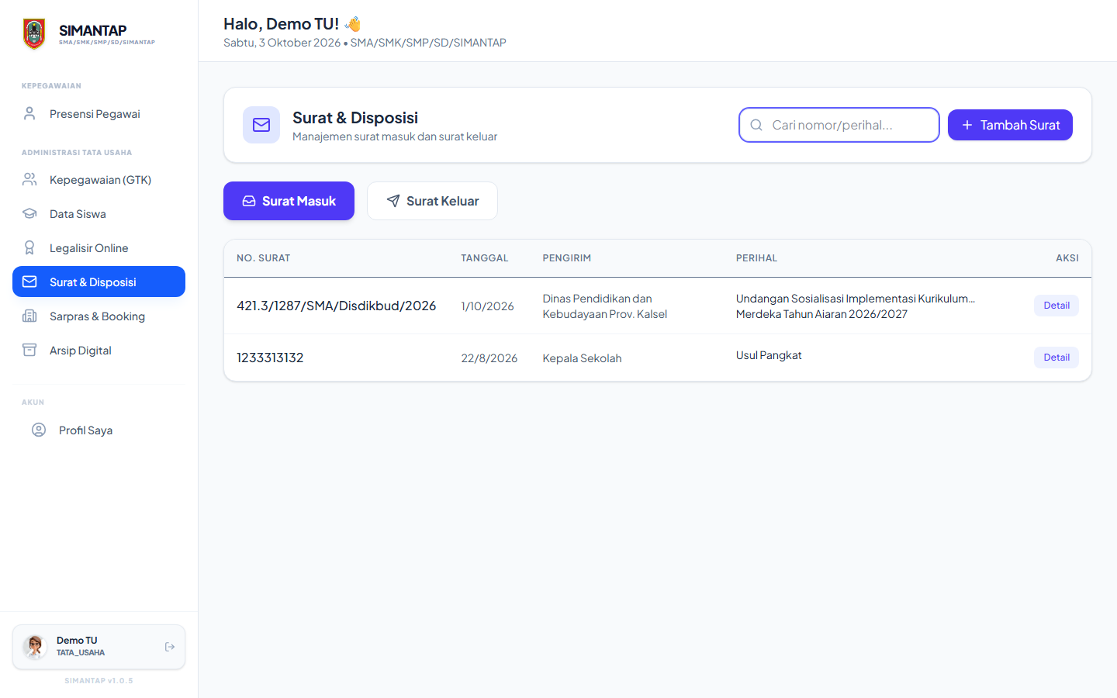1117x698 pixels.
Task: Click sender Dinas Pendidikan dan Kebudayaan Prov. Kalsel
Action: 605,306
